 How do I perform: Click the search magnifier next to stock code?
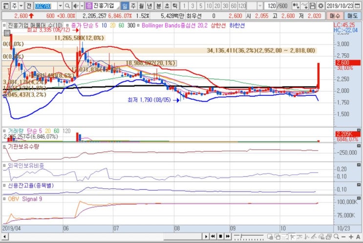pos(67,5)
